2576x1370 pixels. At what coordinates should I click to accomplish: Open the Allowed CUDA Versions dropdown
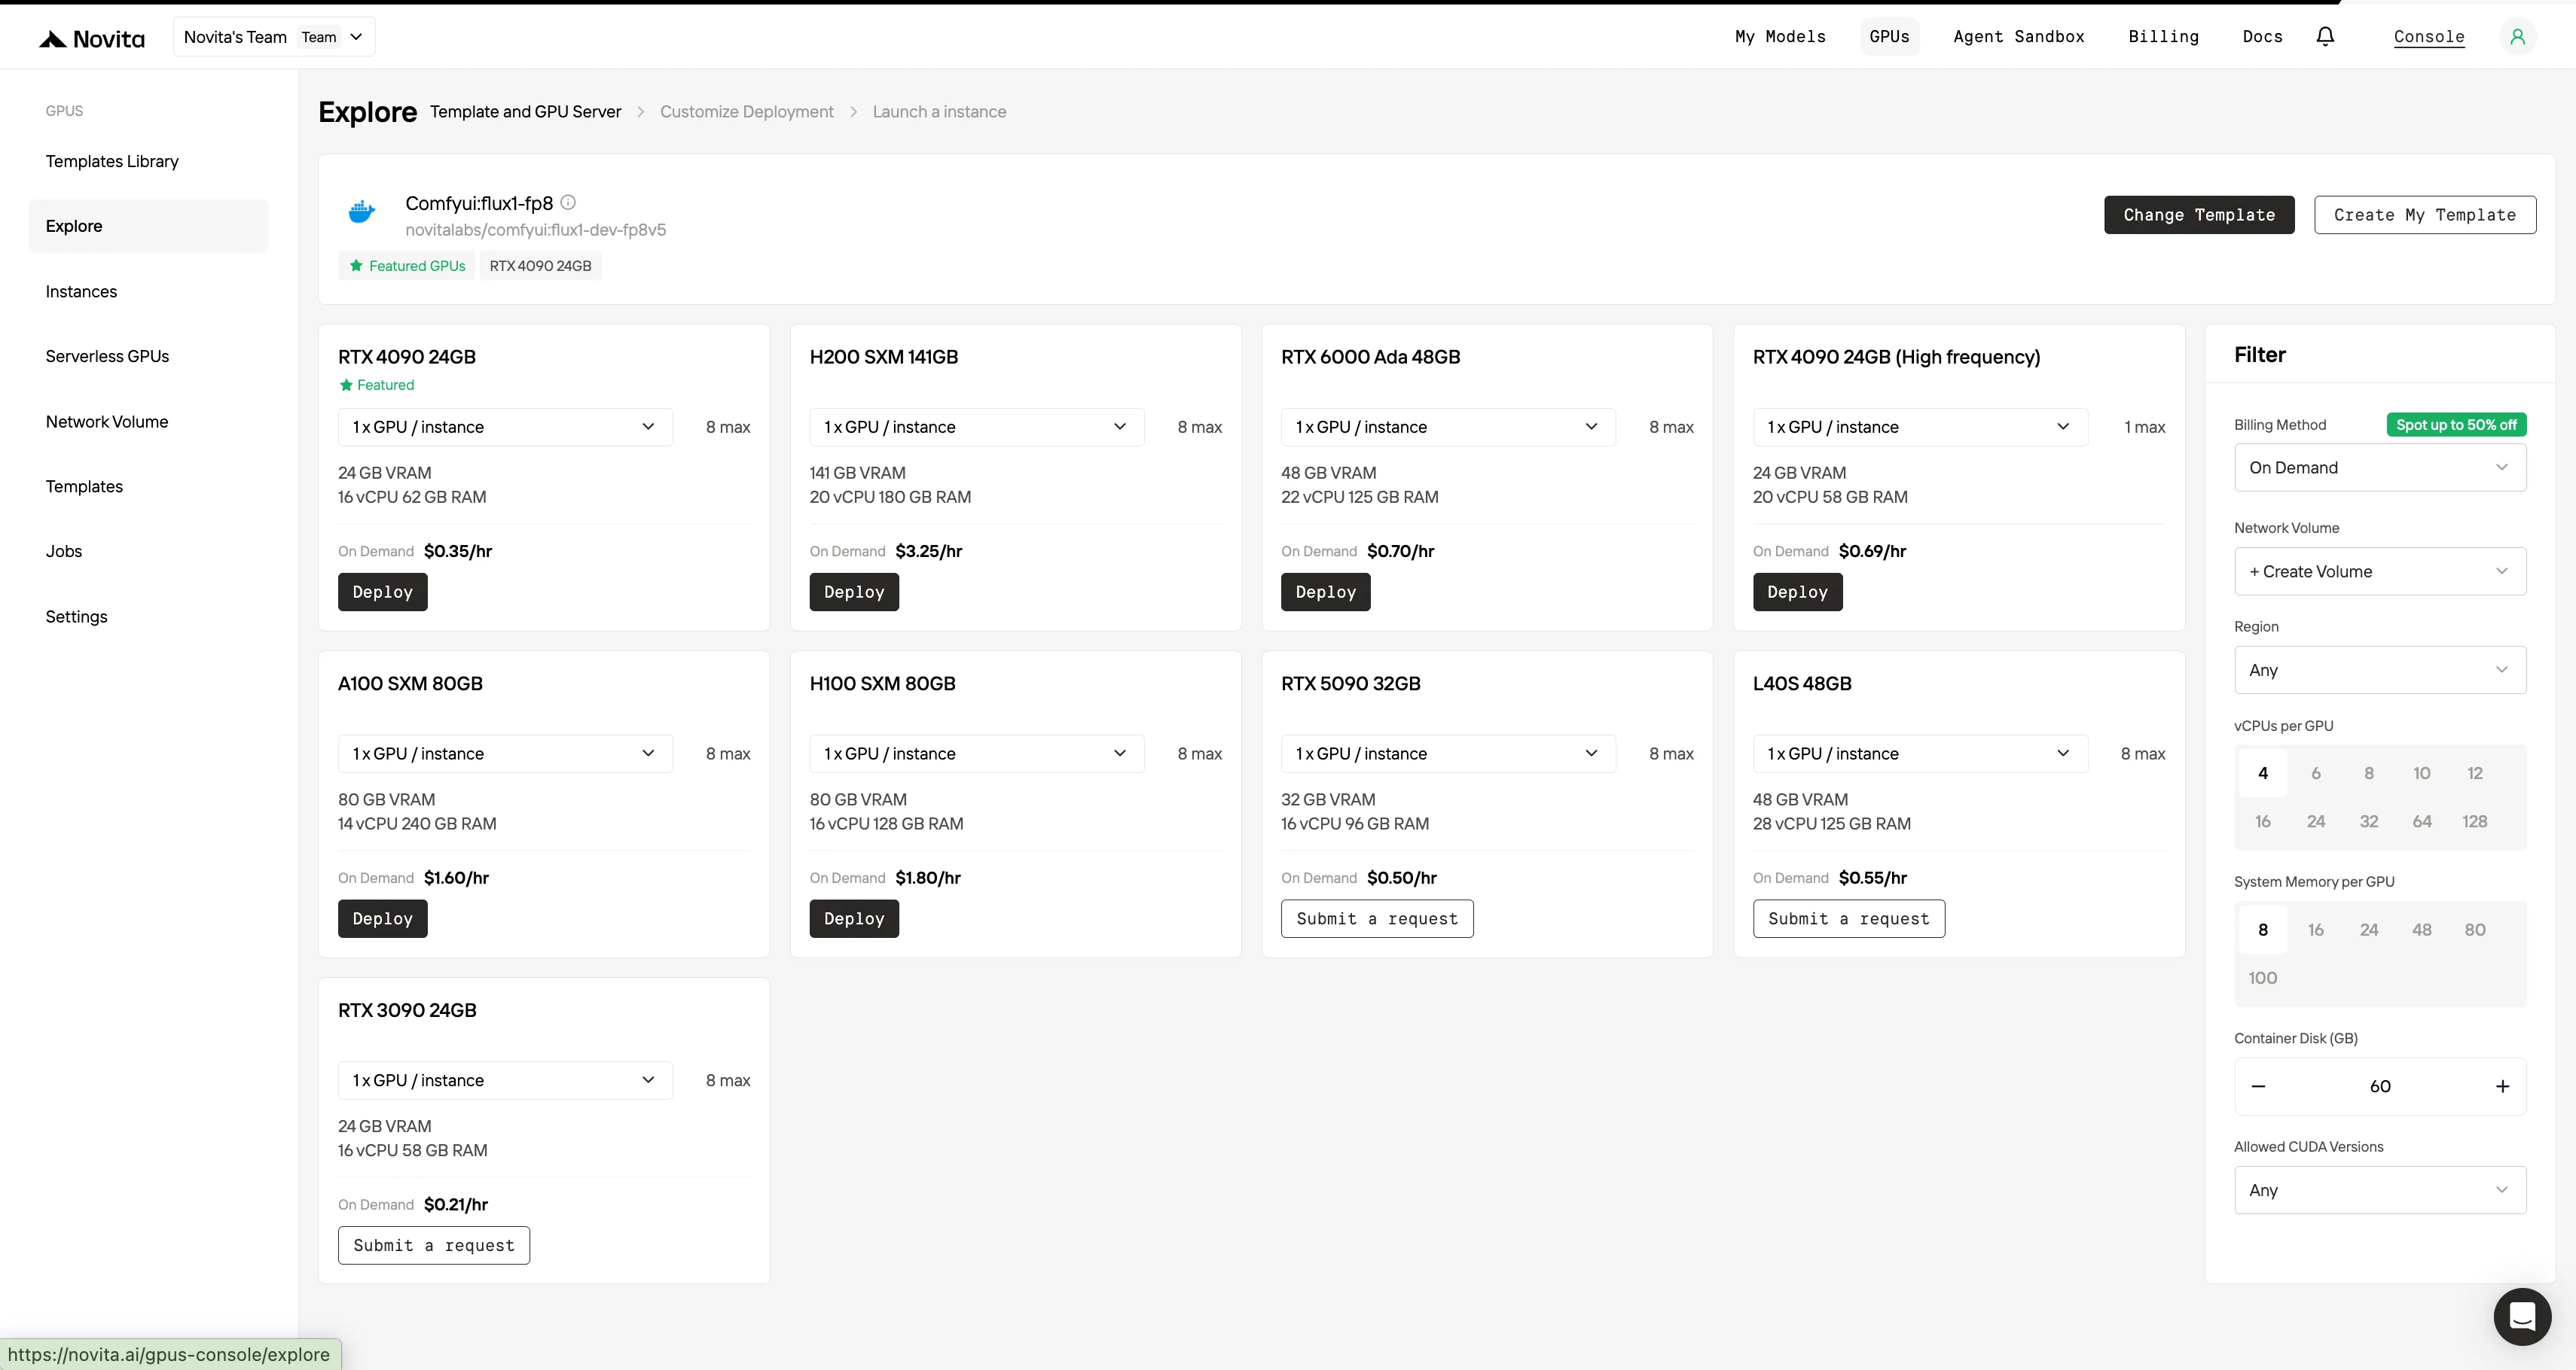[2380, 1190]
